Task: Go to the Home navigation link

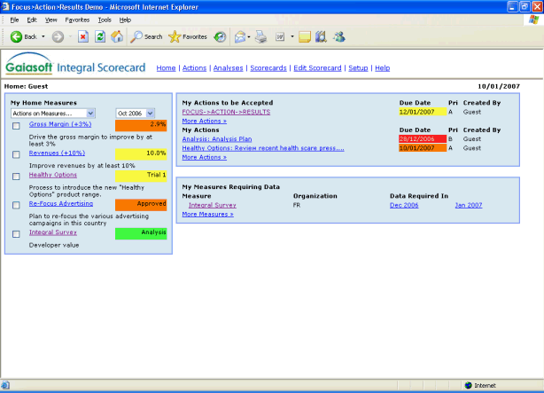Action: pyautogui.click(x=166, y=68)
